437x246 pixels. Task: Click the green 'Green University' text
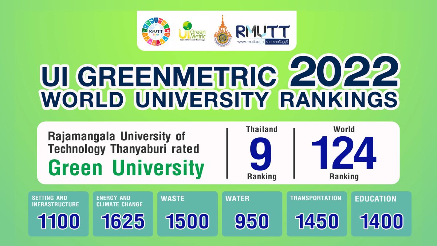(126, 168)
